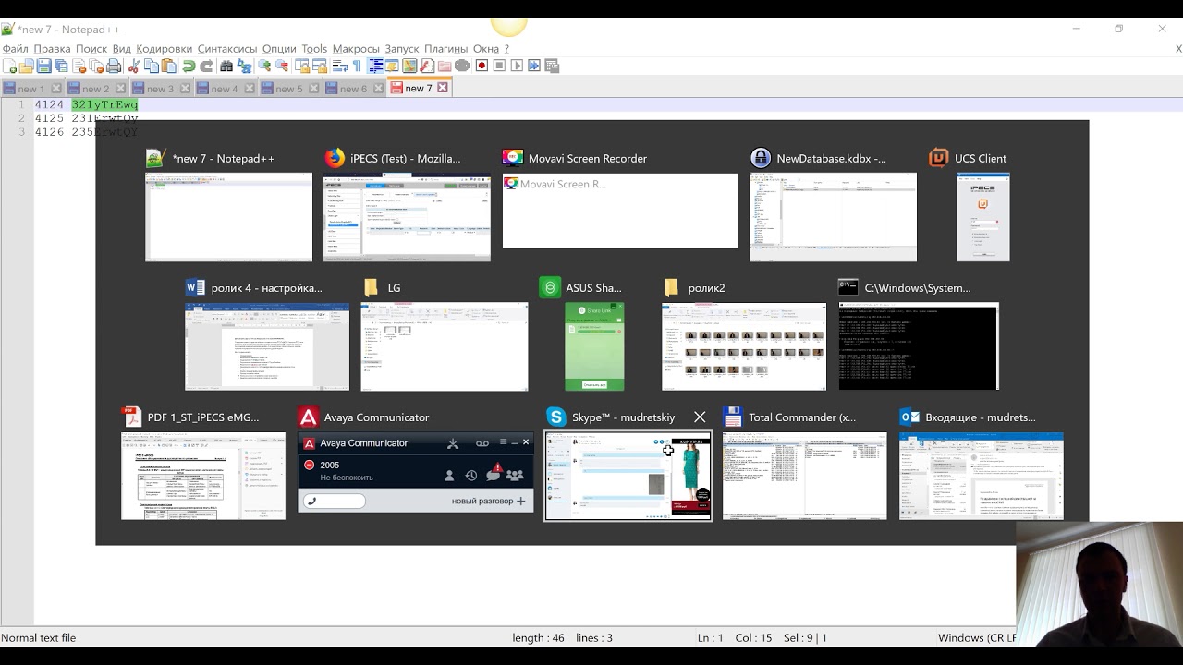This screenshot has height=665, width=1183.
Task: Toggle synchronize vertical scrolling icon
Action: point(302,66)
